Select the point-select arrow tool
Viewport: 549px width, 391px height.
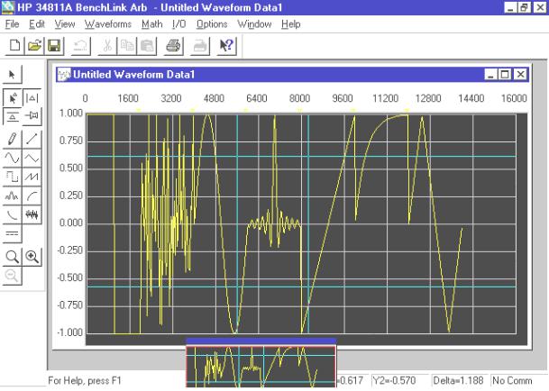[x=13, y=98]
